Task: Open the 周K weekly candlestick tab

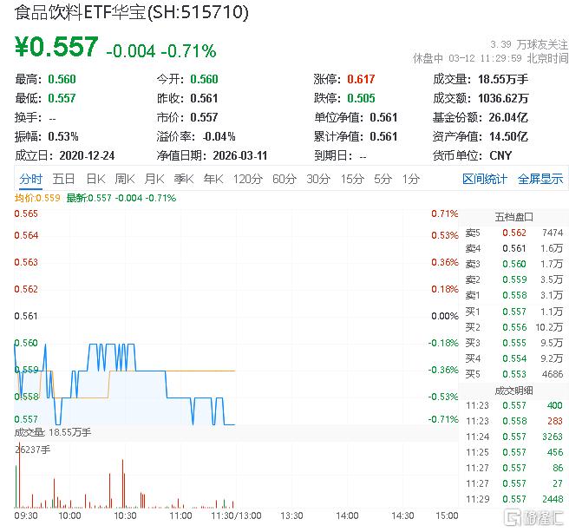Action: [125, 179]
